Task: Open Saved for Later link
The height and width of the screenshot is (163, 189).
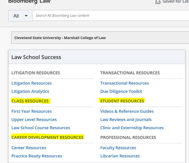Action: (x=176, y=1)
